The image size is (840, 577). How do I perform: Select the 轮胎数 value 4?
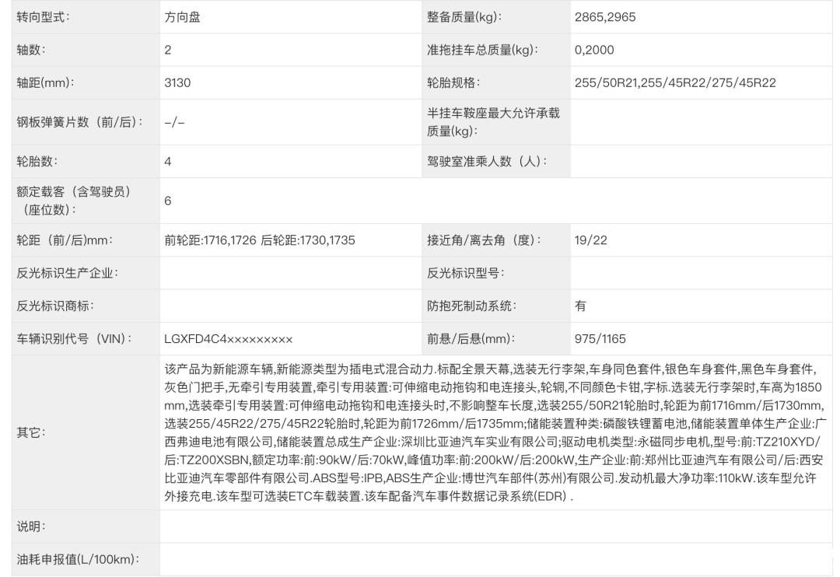(x=168, y=161)
